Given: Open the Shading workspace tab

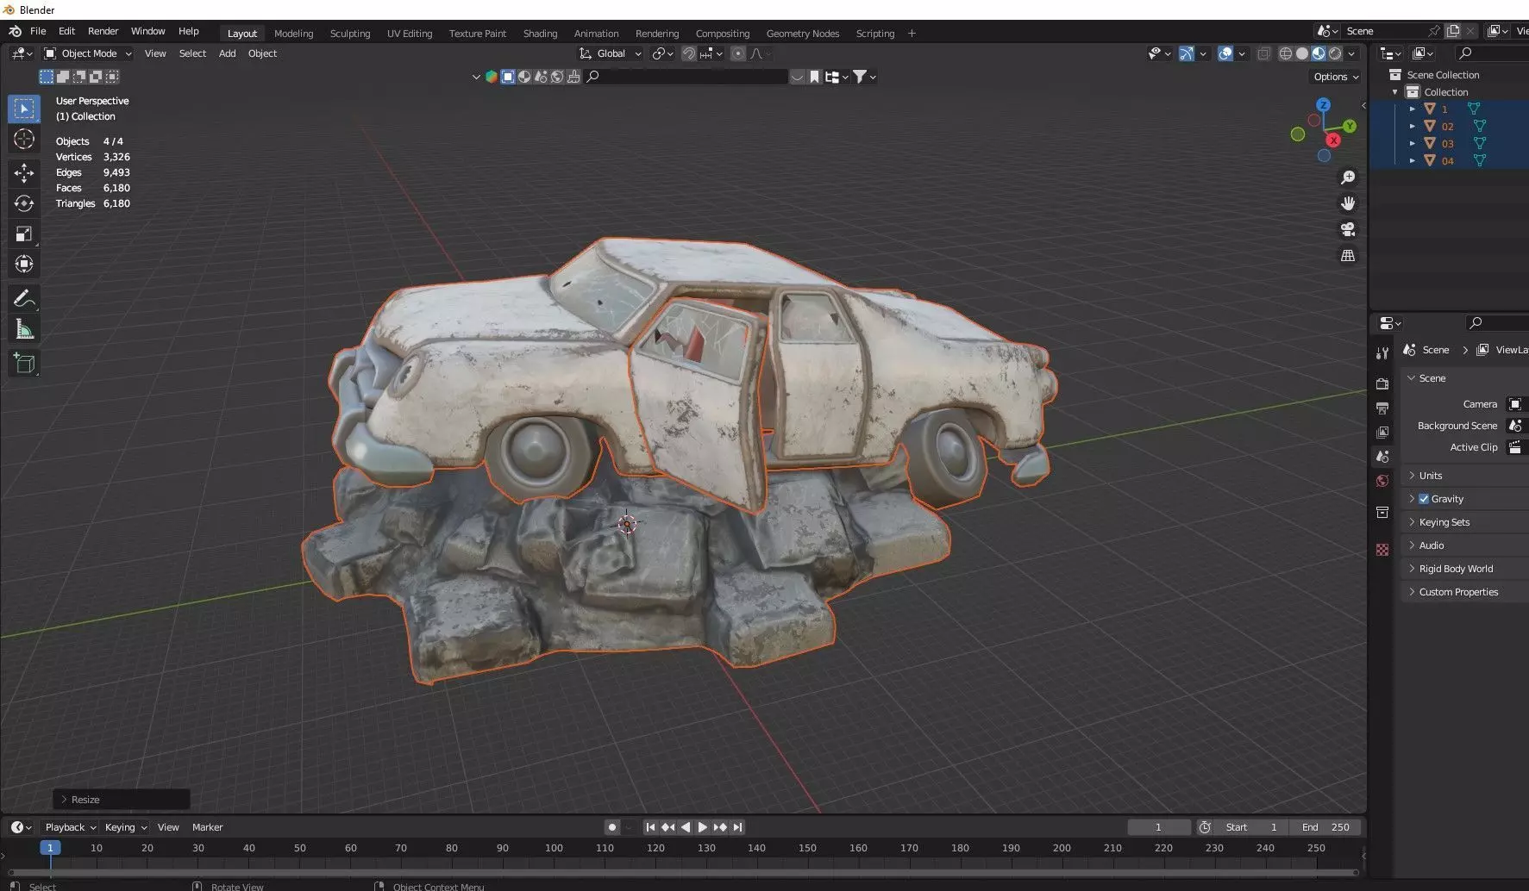Looking at the screenshot, I should point(540,34).
